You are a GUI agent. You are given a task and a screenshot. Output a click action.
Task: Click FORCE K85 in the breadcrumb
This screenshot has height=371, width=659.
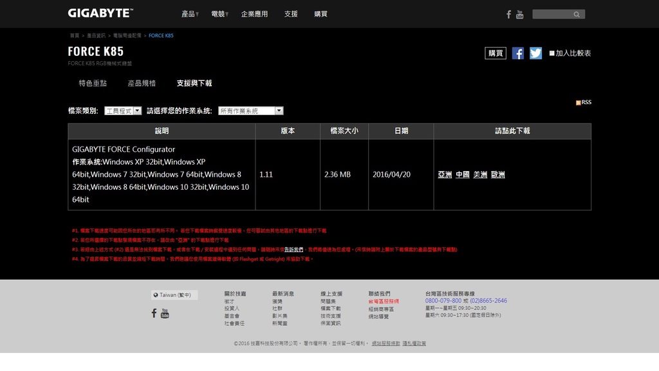point(161,35)
